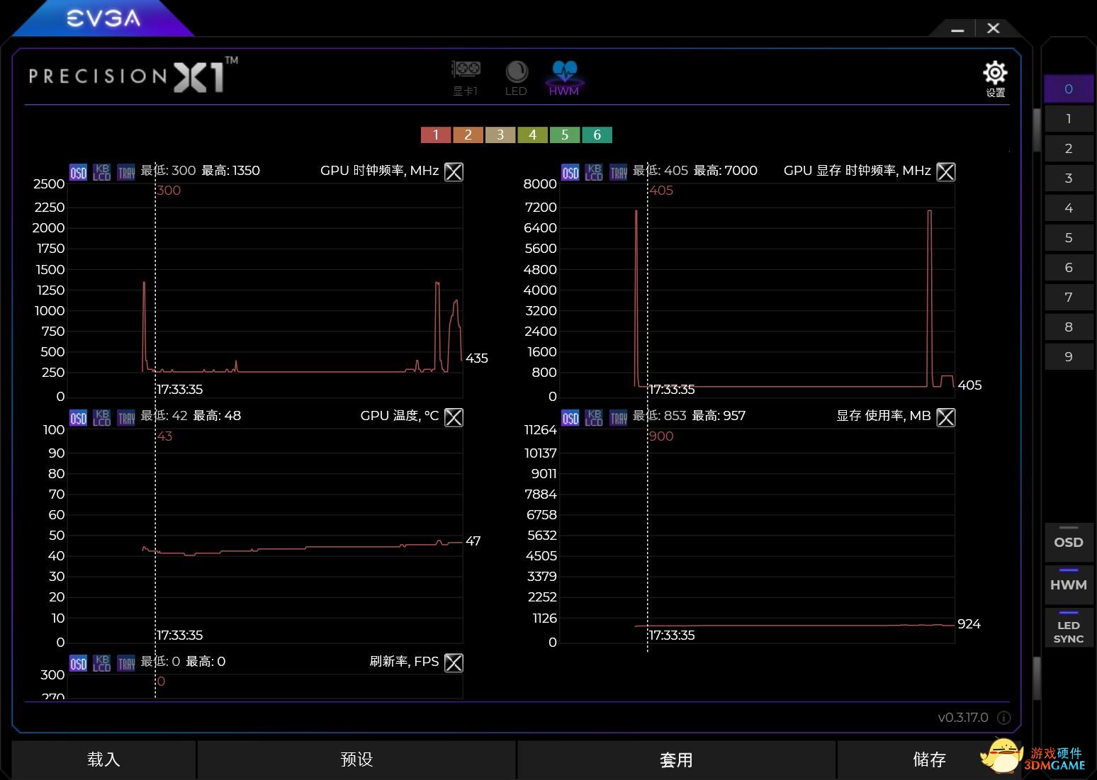Toggle OSD for 显存 使用率 graph
Viewport: 1097px width, 780px height.
click(570, 418)
